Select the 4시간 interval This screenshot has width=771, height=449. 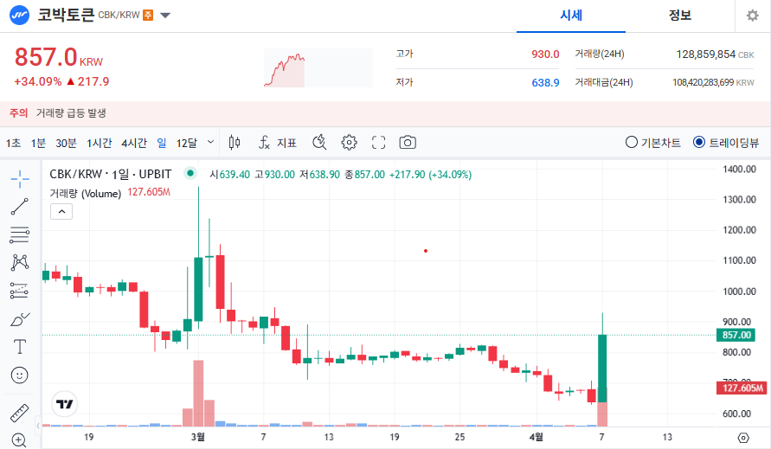tap(134, 143)
